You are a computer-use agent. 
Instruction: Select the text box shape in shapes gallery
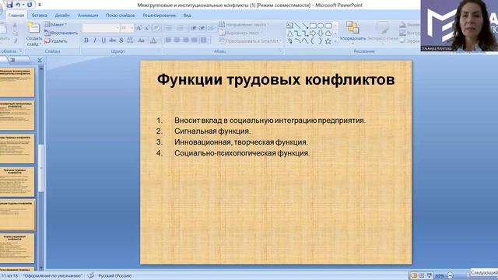289,26
